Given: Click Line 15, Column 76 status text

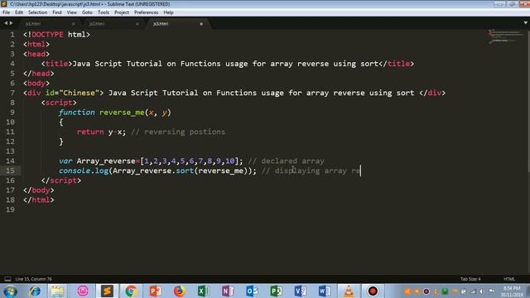Looking at the screenshot, I should click(x=33, y=279).
